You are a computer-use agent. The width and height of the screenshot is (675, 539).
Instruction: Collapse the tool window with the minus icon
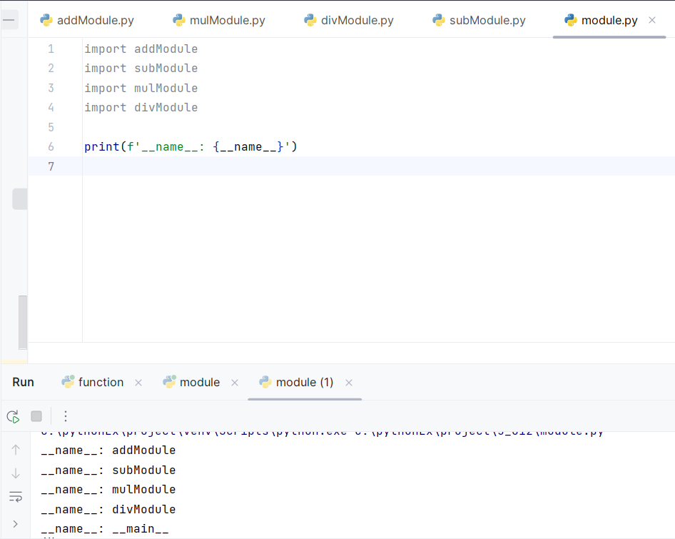(x=9, y=20)
